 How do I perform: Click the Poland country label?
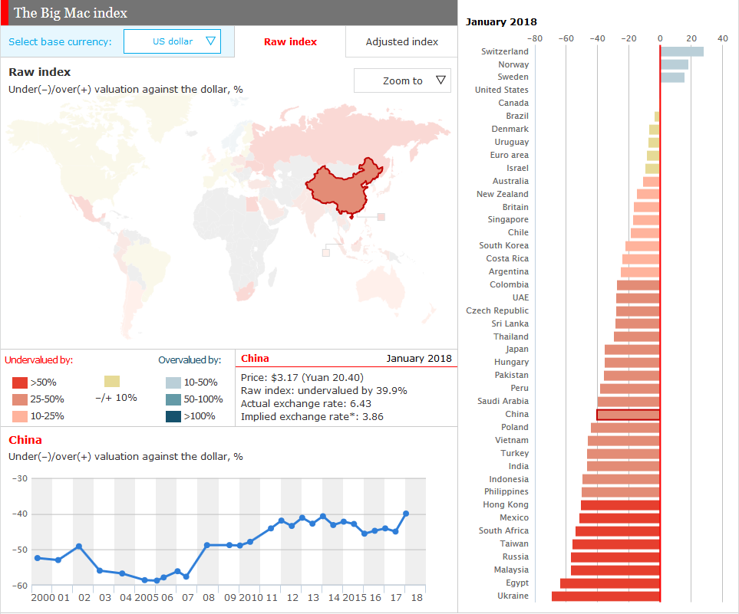[515, 427]
